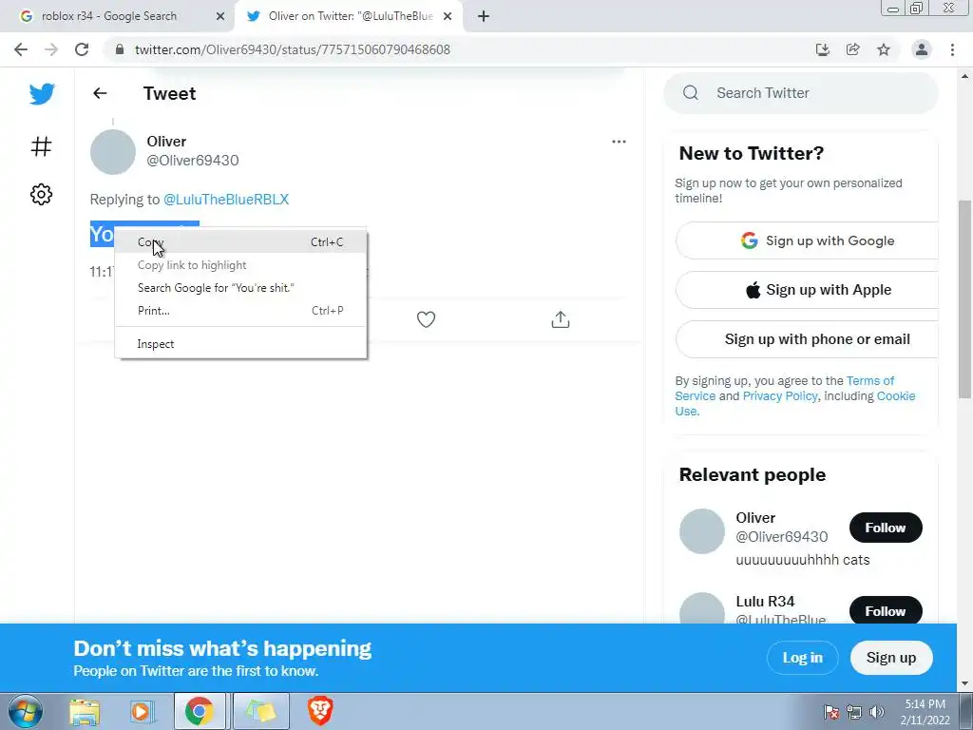Viewport: 973px width, 730px height.
Task: Open the Windows Start button
Action: click(x=26, y=711)
